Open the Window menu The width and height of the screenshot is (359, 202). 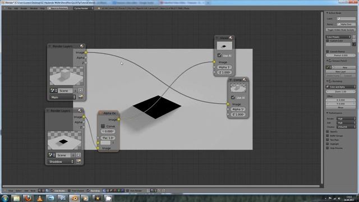coord(34,8)
